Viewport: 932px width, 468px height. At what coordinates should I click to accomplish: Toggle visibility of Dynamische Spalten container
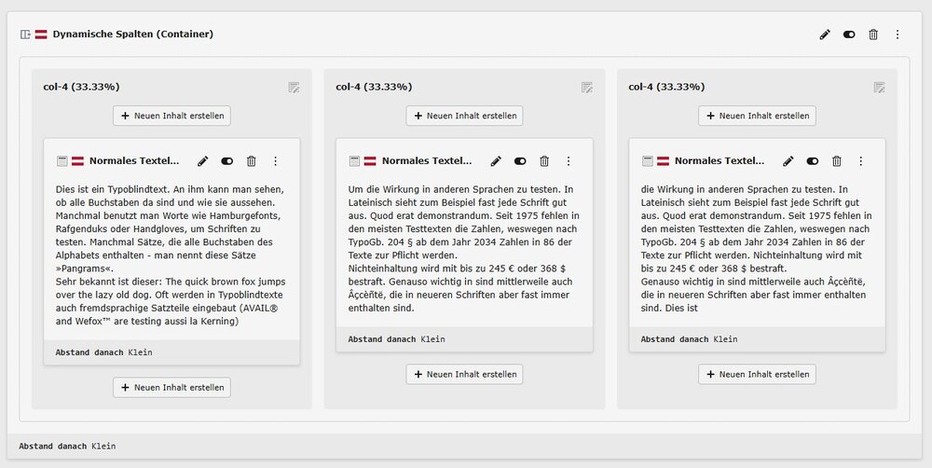point(849,34)
